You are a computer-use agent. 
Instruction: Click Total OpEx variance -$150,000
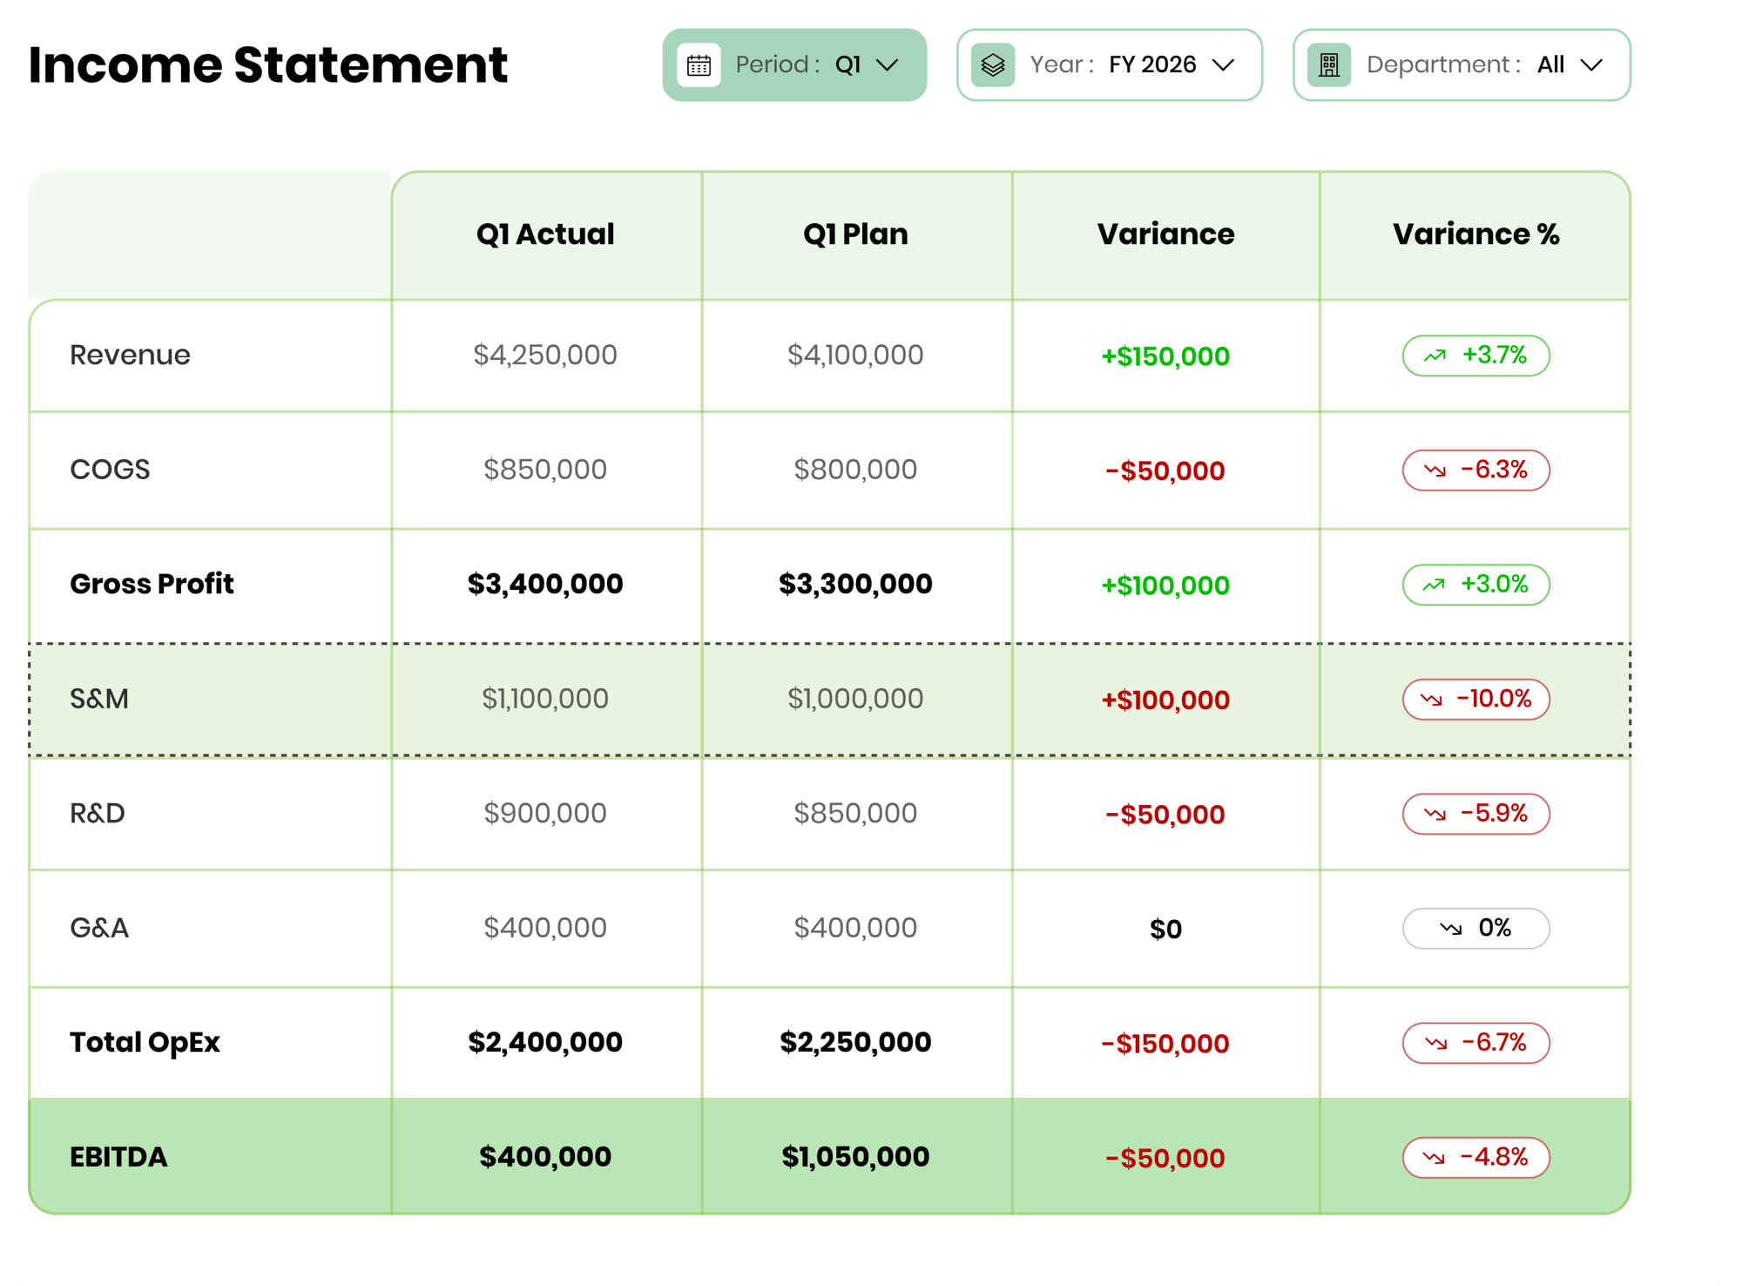pos(1165,1044)
